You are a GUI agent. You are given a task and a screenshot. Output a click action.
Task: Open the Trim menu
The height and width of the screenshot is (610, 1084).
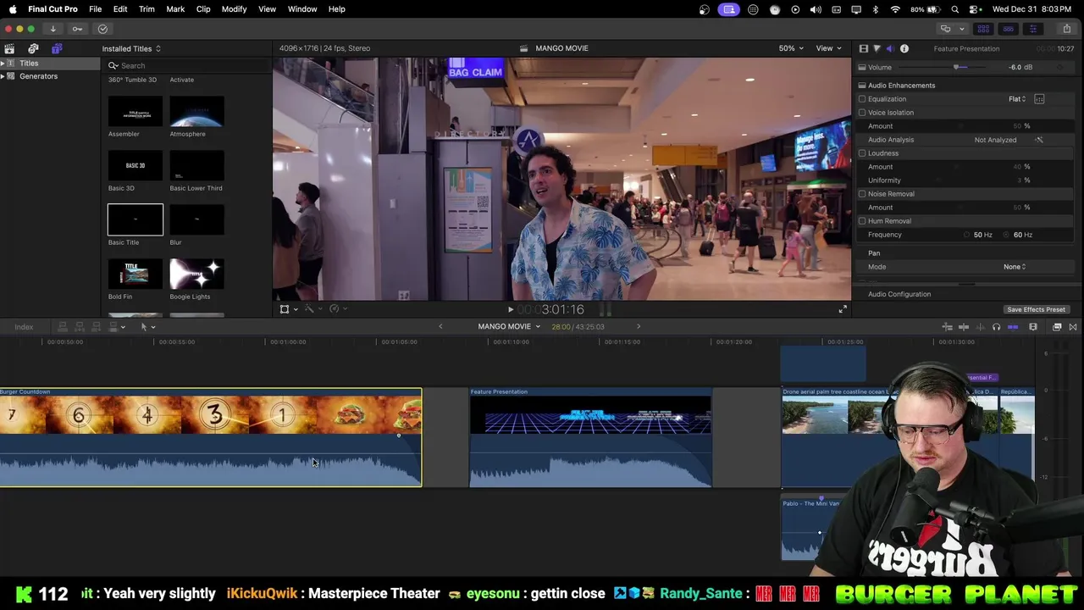point(147,9)
